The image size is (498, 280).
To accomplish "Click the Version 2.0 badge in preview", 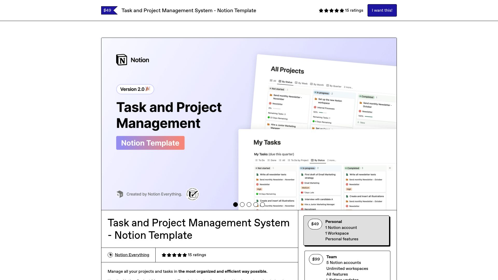I will click(x=135, y=89).
